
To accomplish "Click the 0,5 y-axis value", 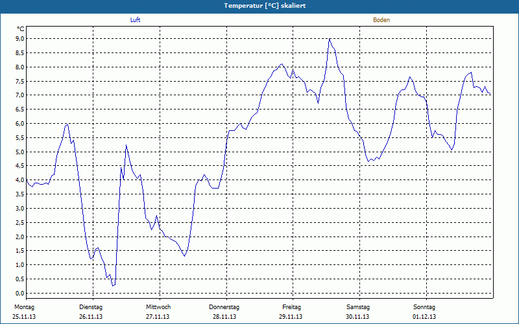I will pos(20,279).
